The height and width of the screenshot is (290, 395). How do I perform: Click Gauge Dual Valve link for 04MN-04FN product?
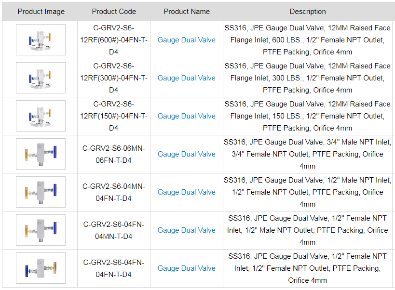186,192
